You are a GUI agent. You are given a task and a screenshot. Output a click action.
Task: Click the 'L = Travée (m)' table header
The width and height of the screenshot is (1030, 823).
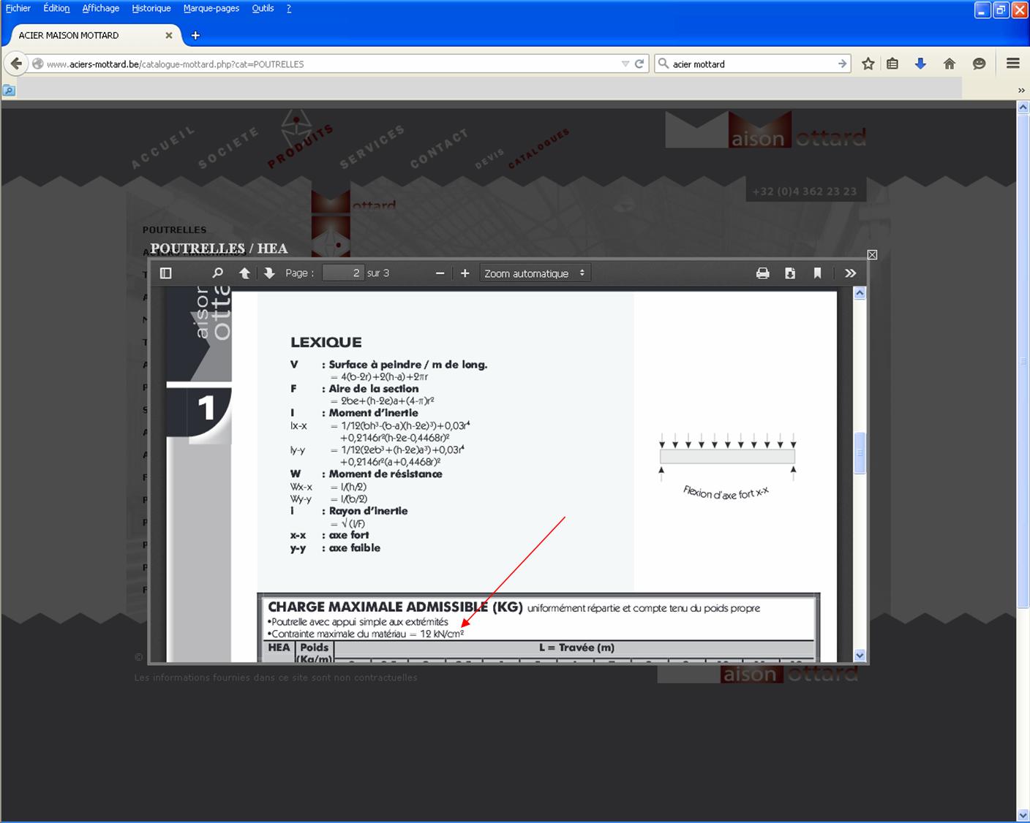coord(577,648)
